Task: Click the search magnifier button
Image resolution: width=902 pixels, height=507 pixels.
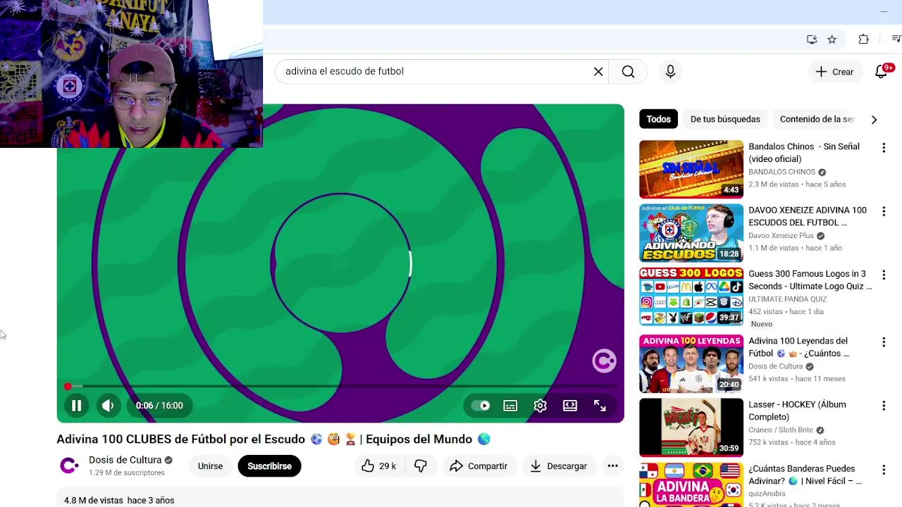Action: [x=628, y=71]
